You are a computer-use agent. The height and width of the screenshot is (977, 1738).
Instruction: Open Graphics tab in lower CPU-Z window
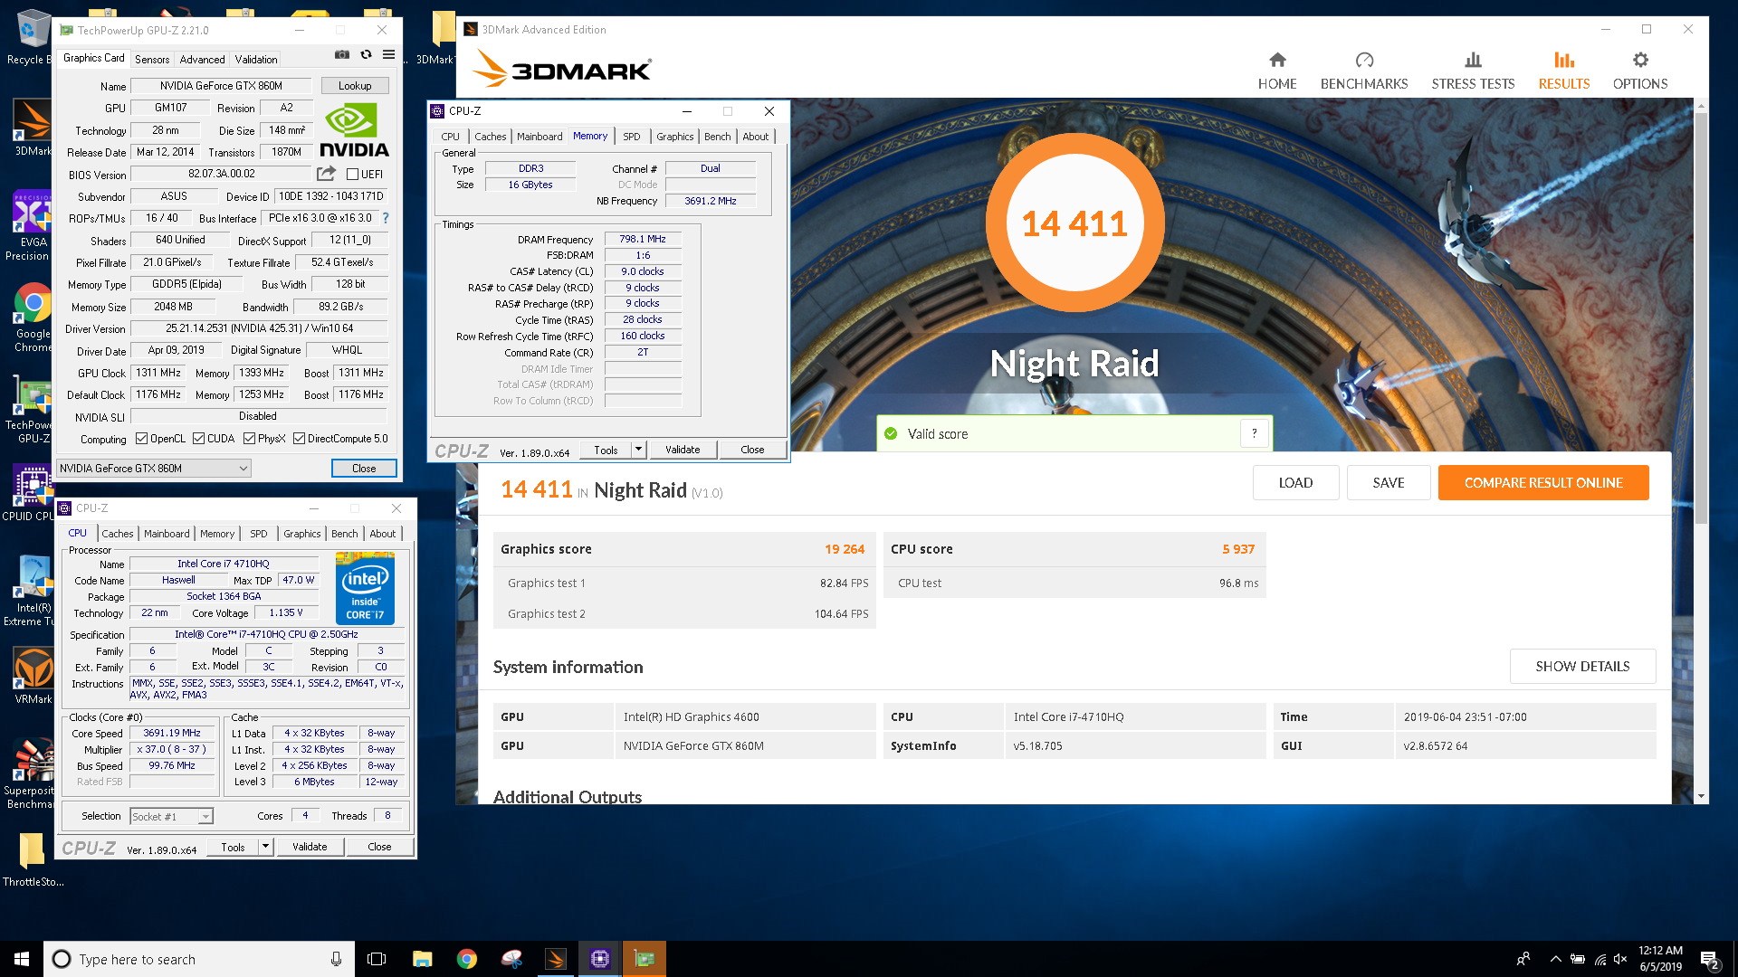click(301, 534)
